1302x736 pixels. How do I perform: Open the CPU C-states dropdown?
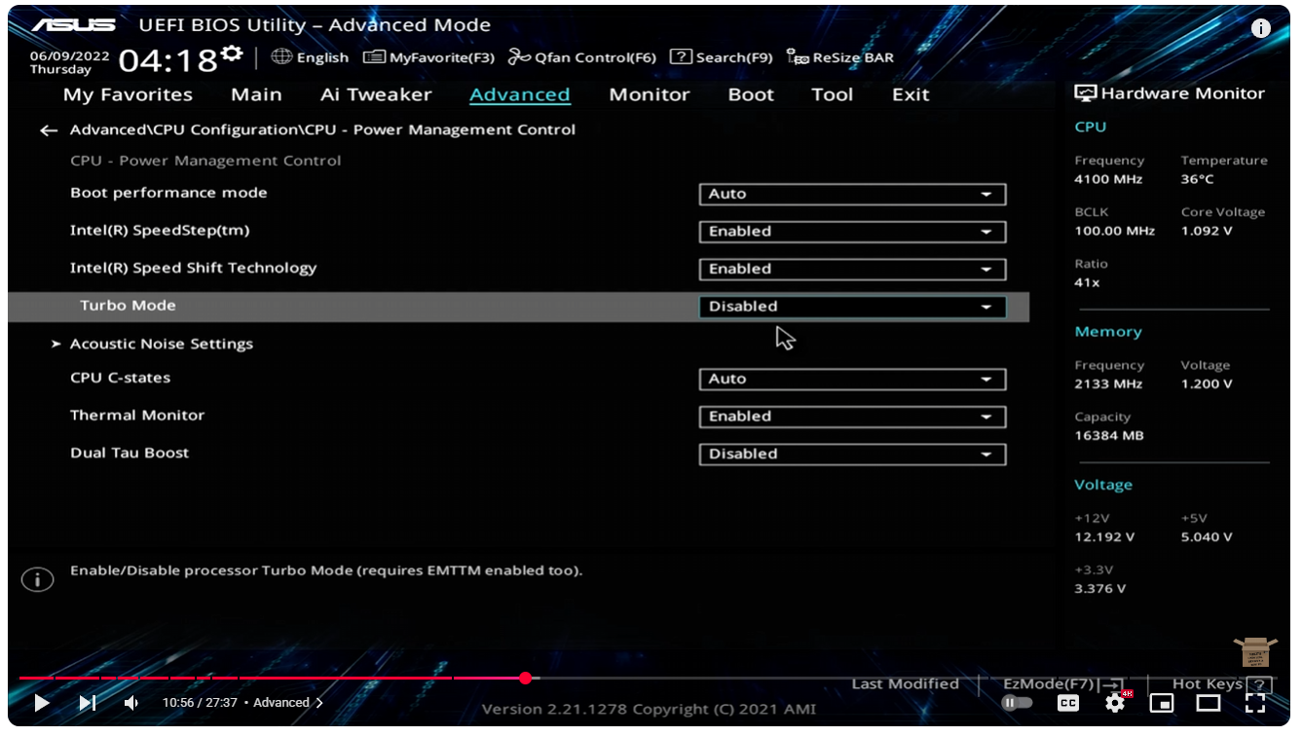pyautogui.click(x=852, y=380)
